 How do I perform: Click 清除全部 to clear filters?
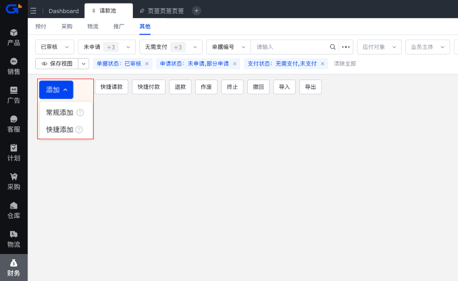(345, 64)
